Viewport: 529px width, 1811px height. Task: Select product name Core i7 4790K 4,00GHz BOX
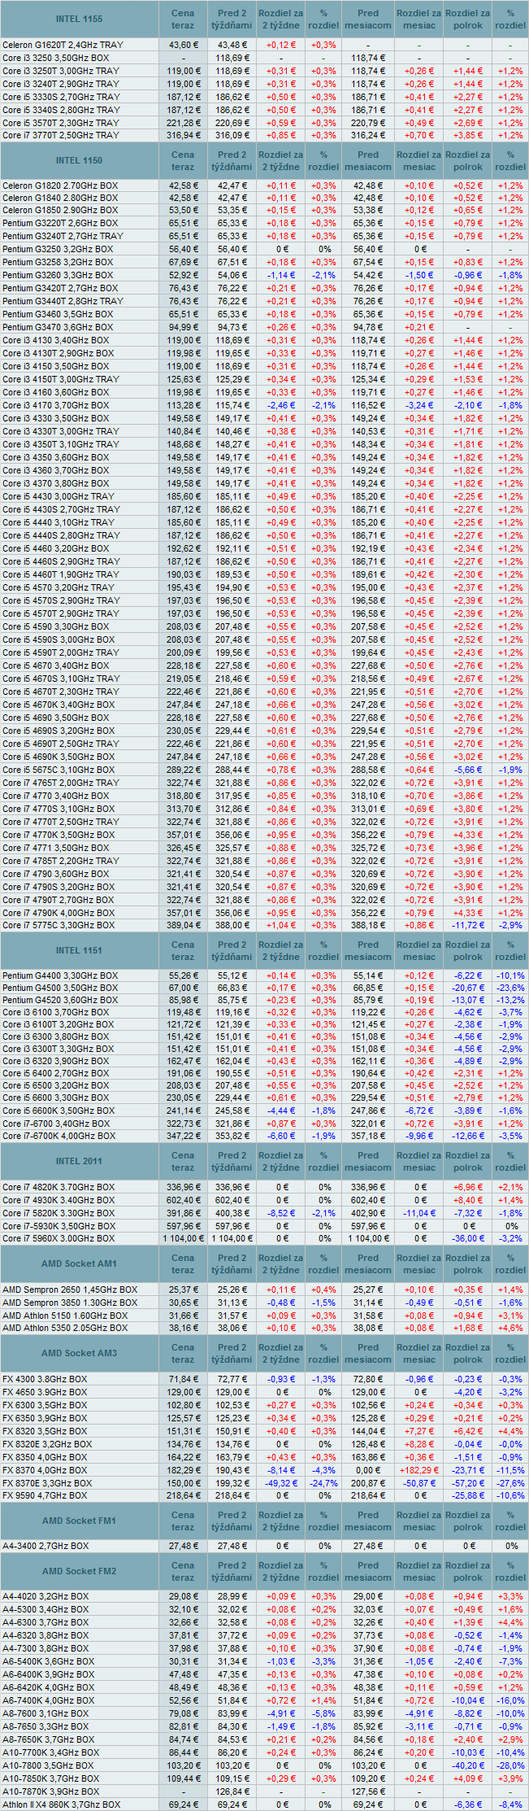(59, 913)
